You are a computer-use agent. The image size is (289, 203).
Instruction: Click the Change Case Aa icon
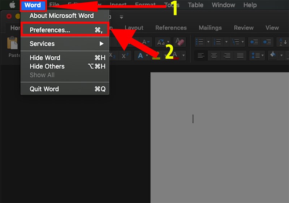tap(161, 42)
